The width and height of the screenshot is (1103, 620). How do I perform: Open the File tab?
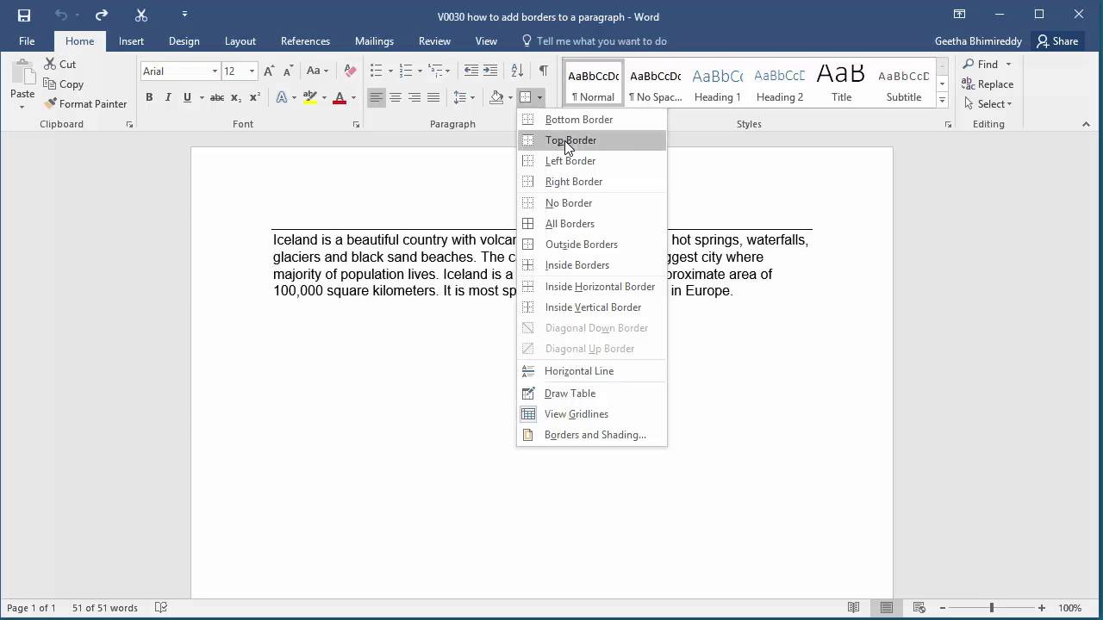(x=27, y=41)
